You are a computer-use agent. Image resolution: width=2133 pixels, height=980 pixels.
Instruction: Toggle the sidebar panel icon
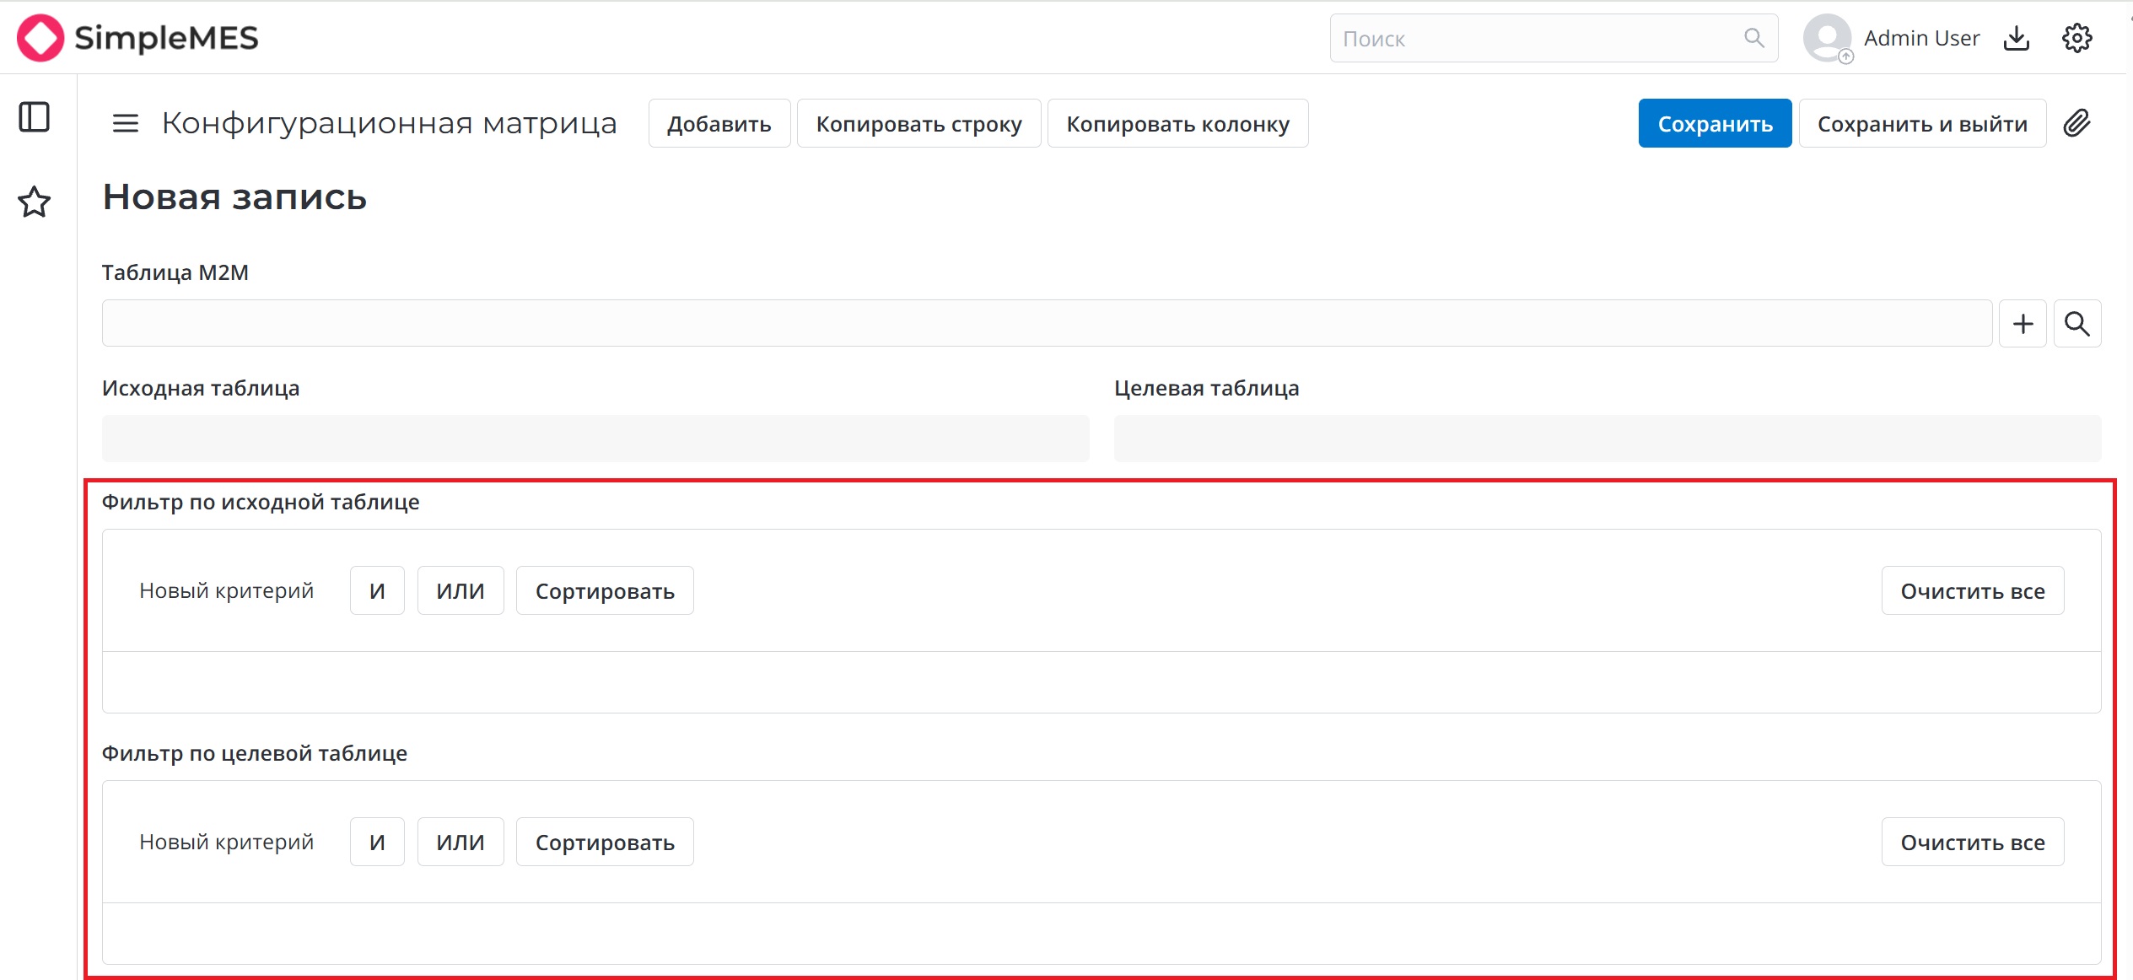pos(35,117)
